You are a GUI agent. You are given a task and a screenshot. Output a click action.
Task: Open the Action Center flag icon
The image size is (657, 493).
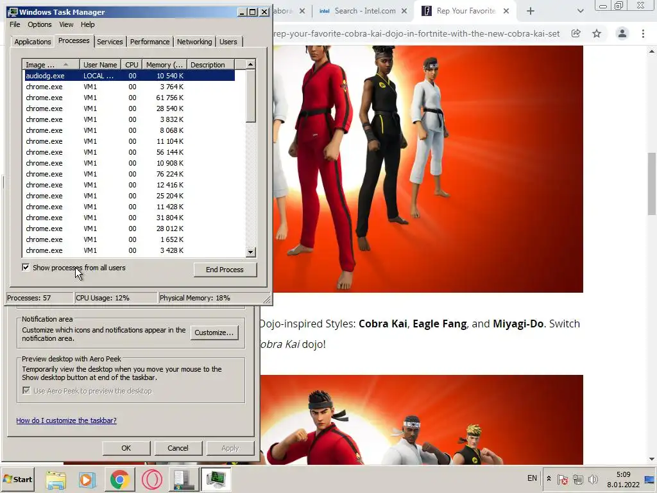[x=563, y=479]
